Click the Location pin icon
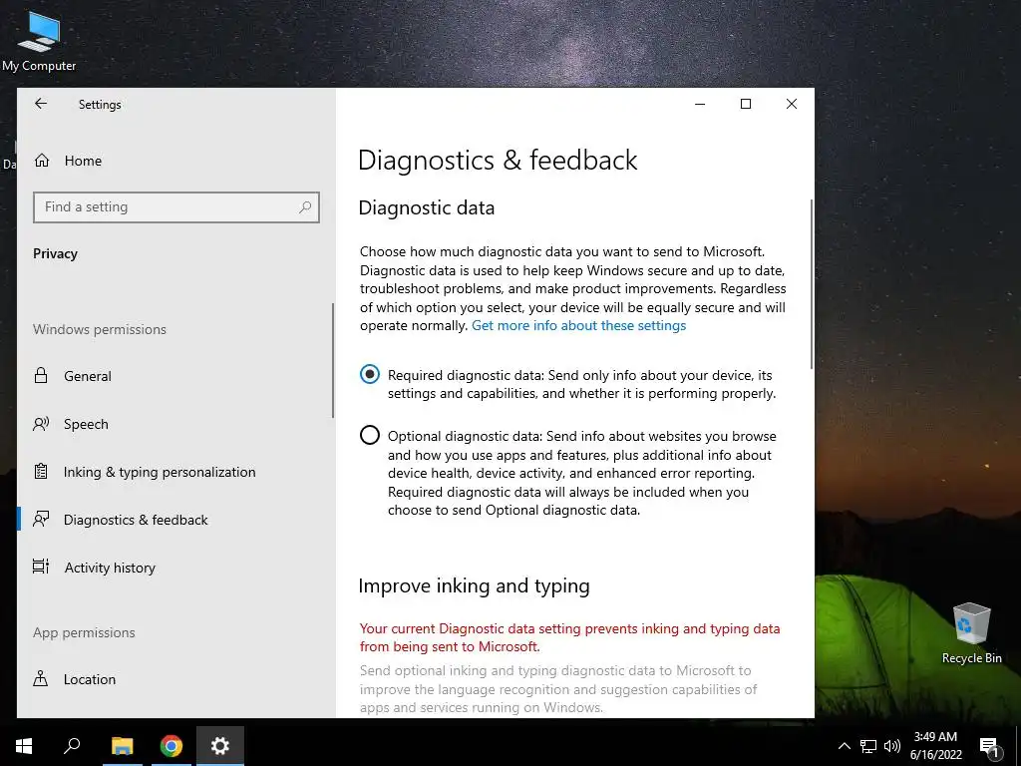The height and width of the screenshot is (766, 1021). point(40,678)
